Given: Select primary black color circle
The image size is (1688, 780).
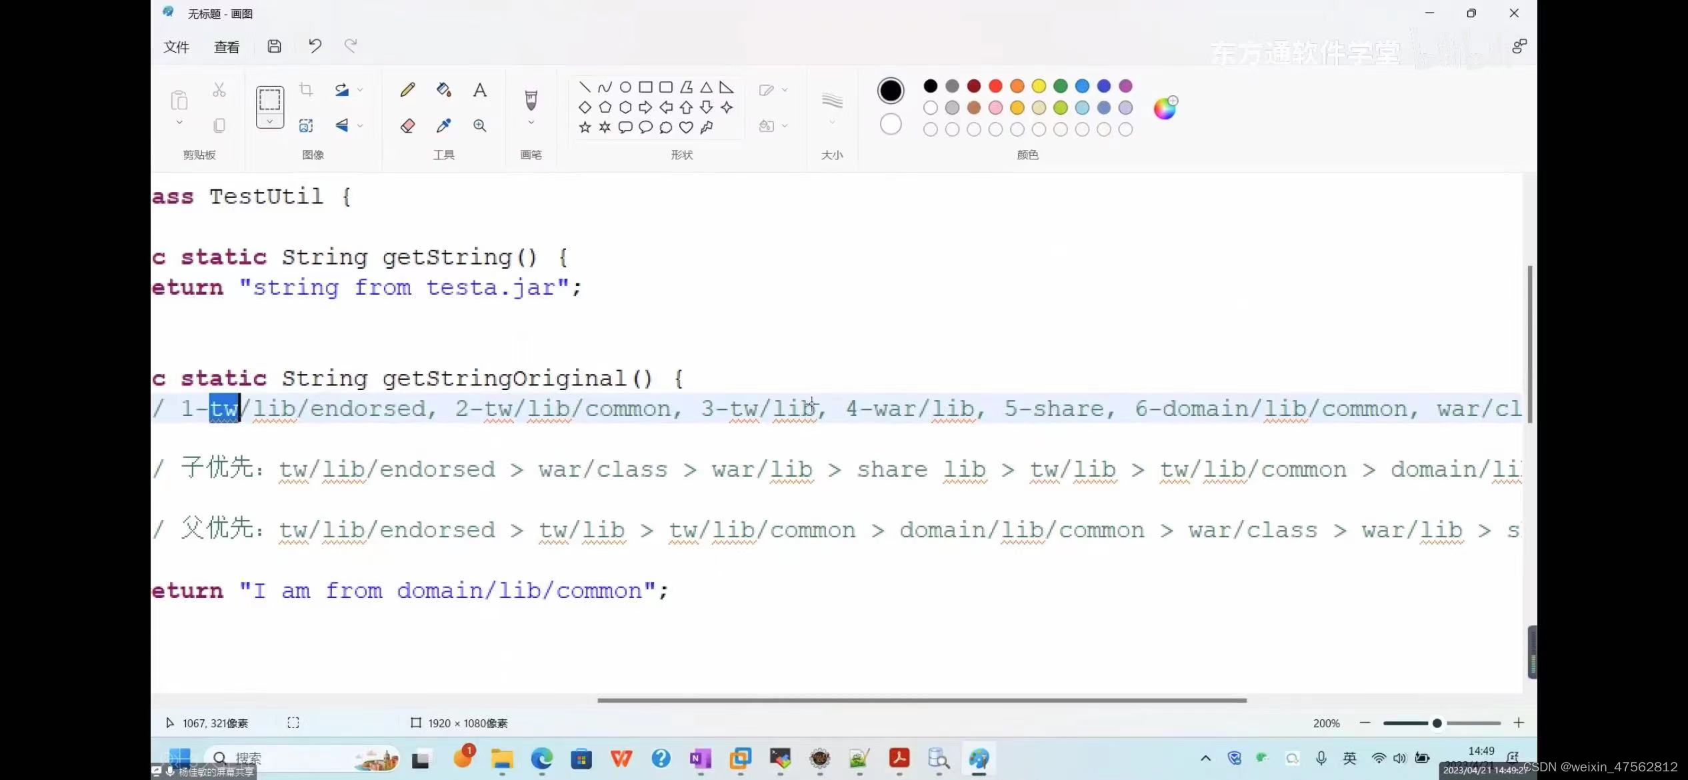Looking at the screenshot, I should click(x=890, y=91).
